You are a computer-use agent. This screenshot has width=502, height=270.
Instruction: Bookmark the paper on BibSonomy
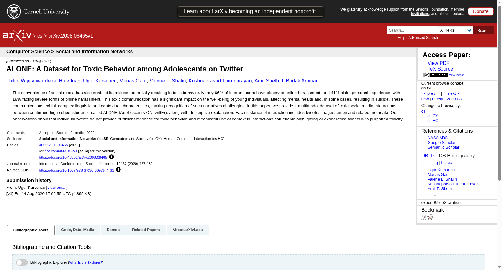424,217
